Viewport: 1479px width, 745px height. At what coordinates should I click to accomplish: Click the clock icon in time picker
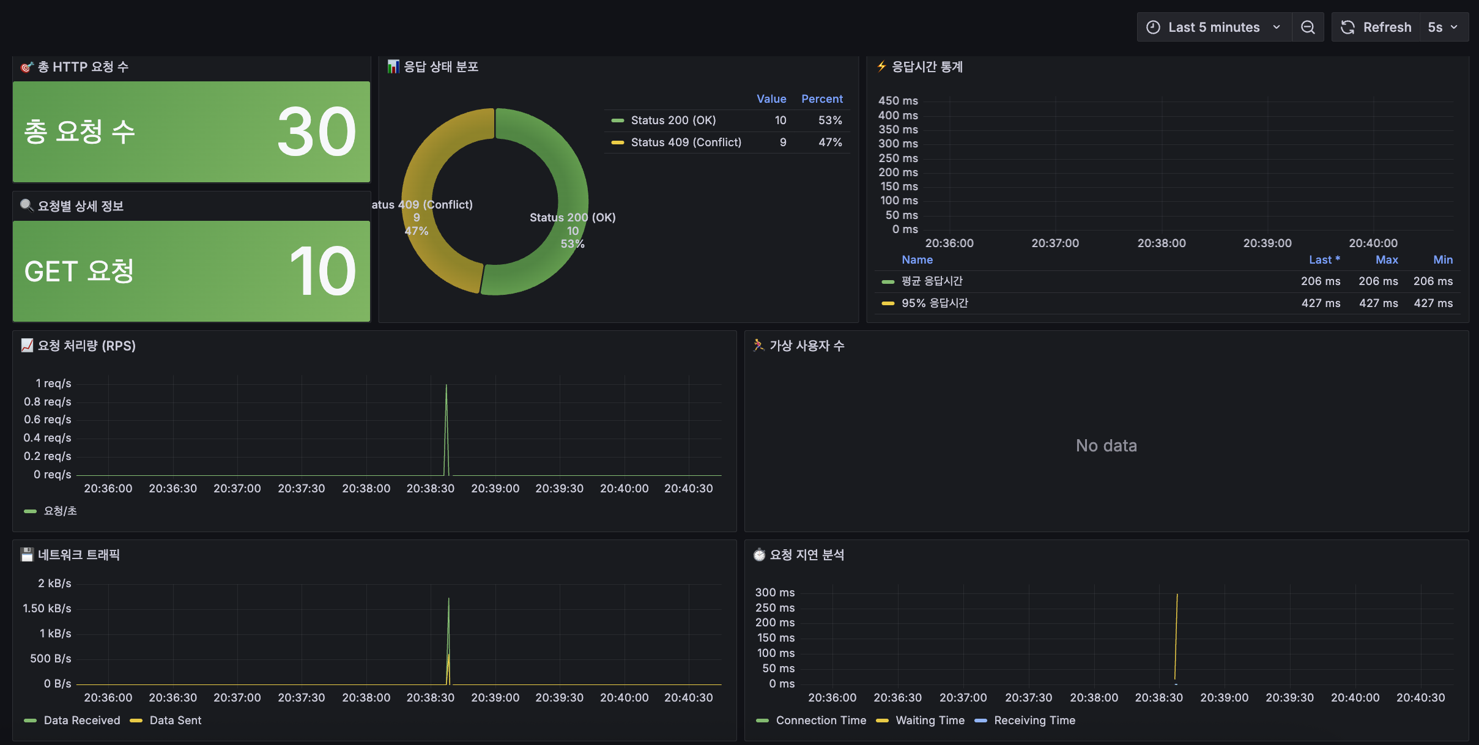tap(1153, 28)
